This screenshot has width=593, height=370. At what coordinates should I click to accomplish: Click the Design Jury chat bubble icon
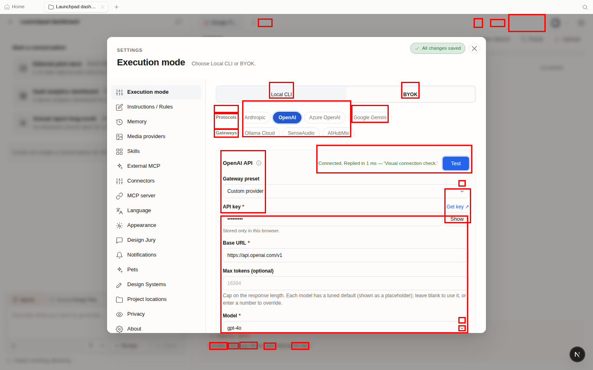coord(119,240)
